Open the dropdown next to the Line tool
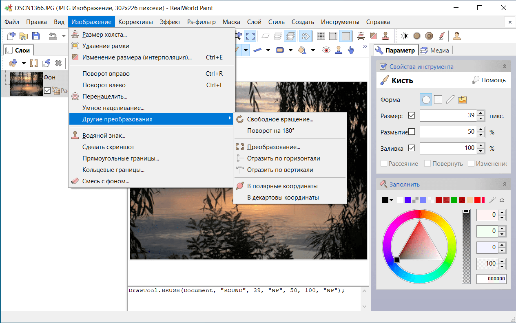516x323 pixels. click(268, 50)
